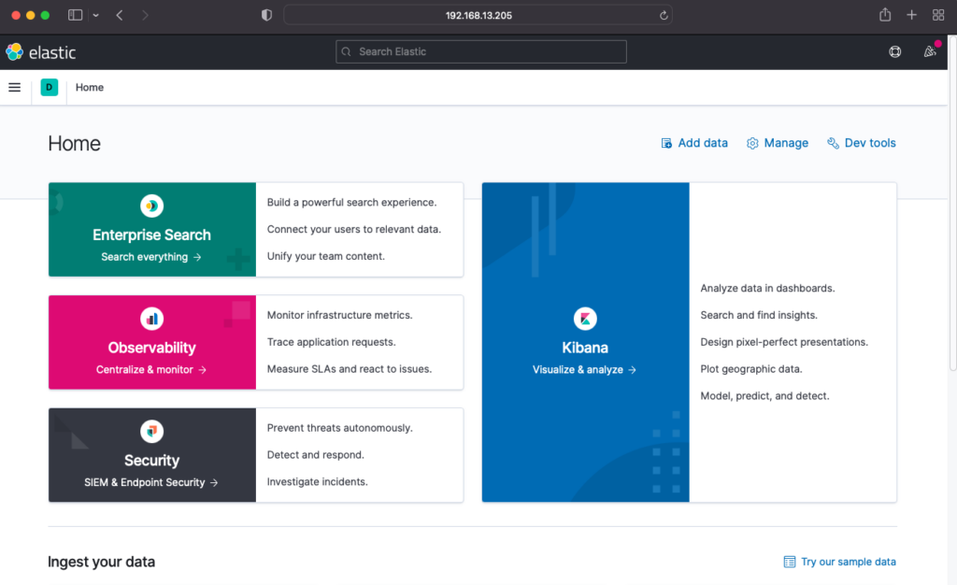
Task: Click the browser address bar
Action: coord(478,15)
